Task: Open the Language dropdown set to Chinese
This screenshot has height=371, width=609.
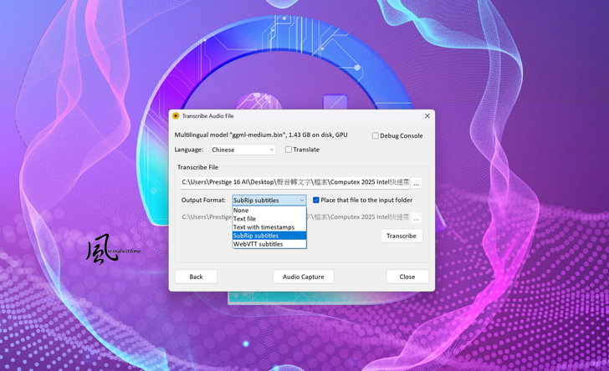Action: tap(243, 150)
